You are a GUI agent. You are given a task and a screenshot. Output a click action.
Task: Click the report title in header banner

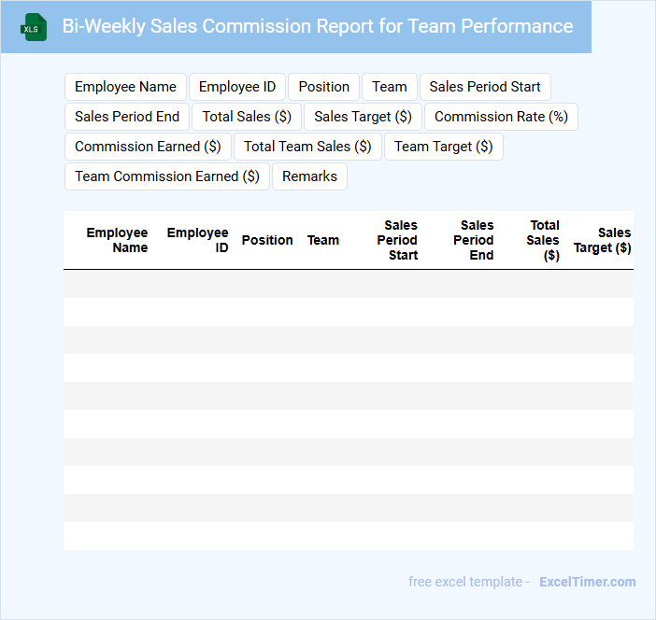[x=318, y=26]
